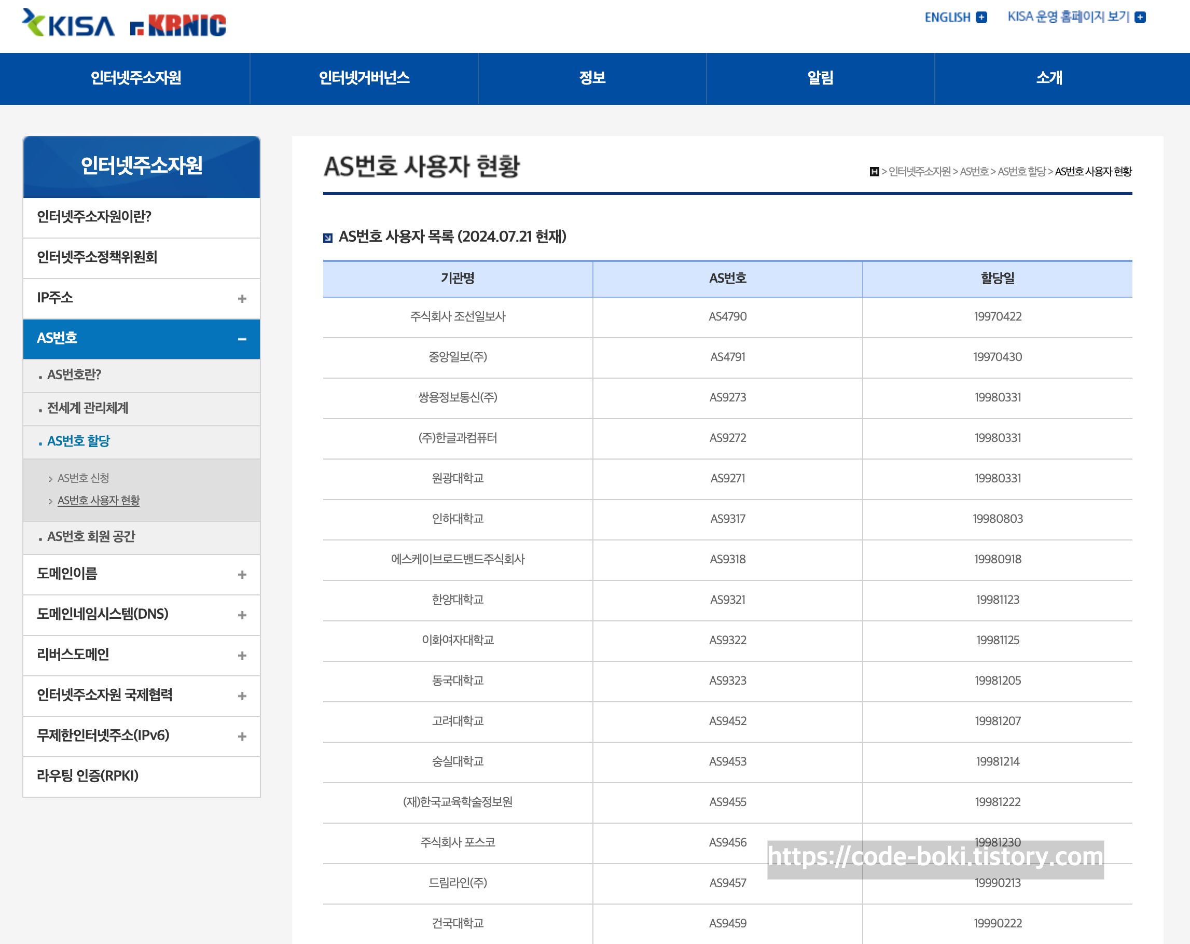1190x944 pixels.
Task: Select the 전세계 관리체계 submenu item
Action: click(x=88, y=408)
